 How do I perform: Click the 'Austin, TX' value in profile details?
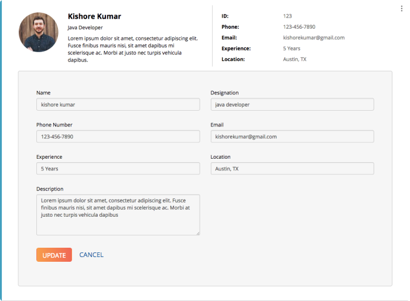coord(295,59)
